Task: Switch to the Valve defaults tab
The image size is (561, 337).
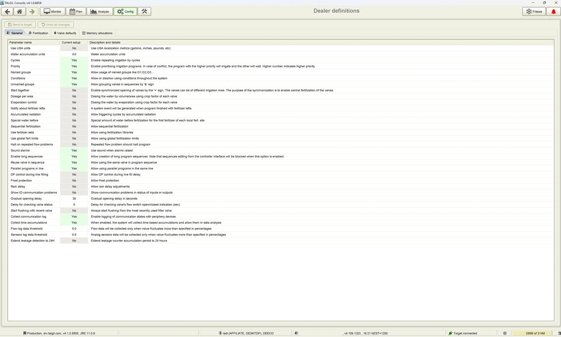Action: 65,33
